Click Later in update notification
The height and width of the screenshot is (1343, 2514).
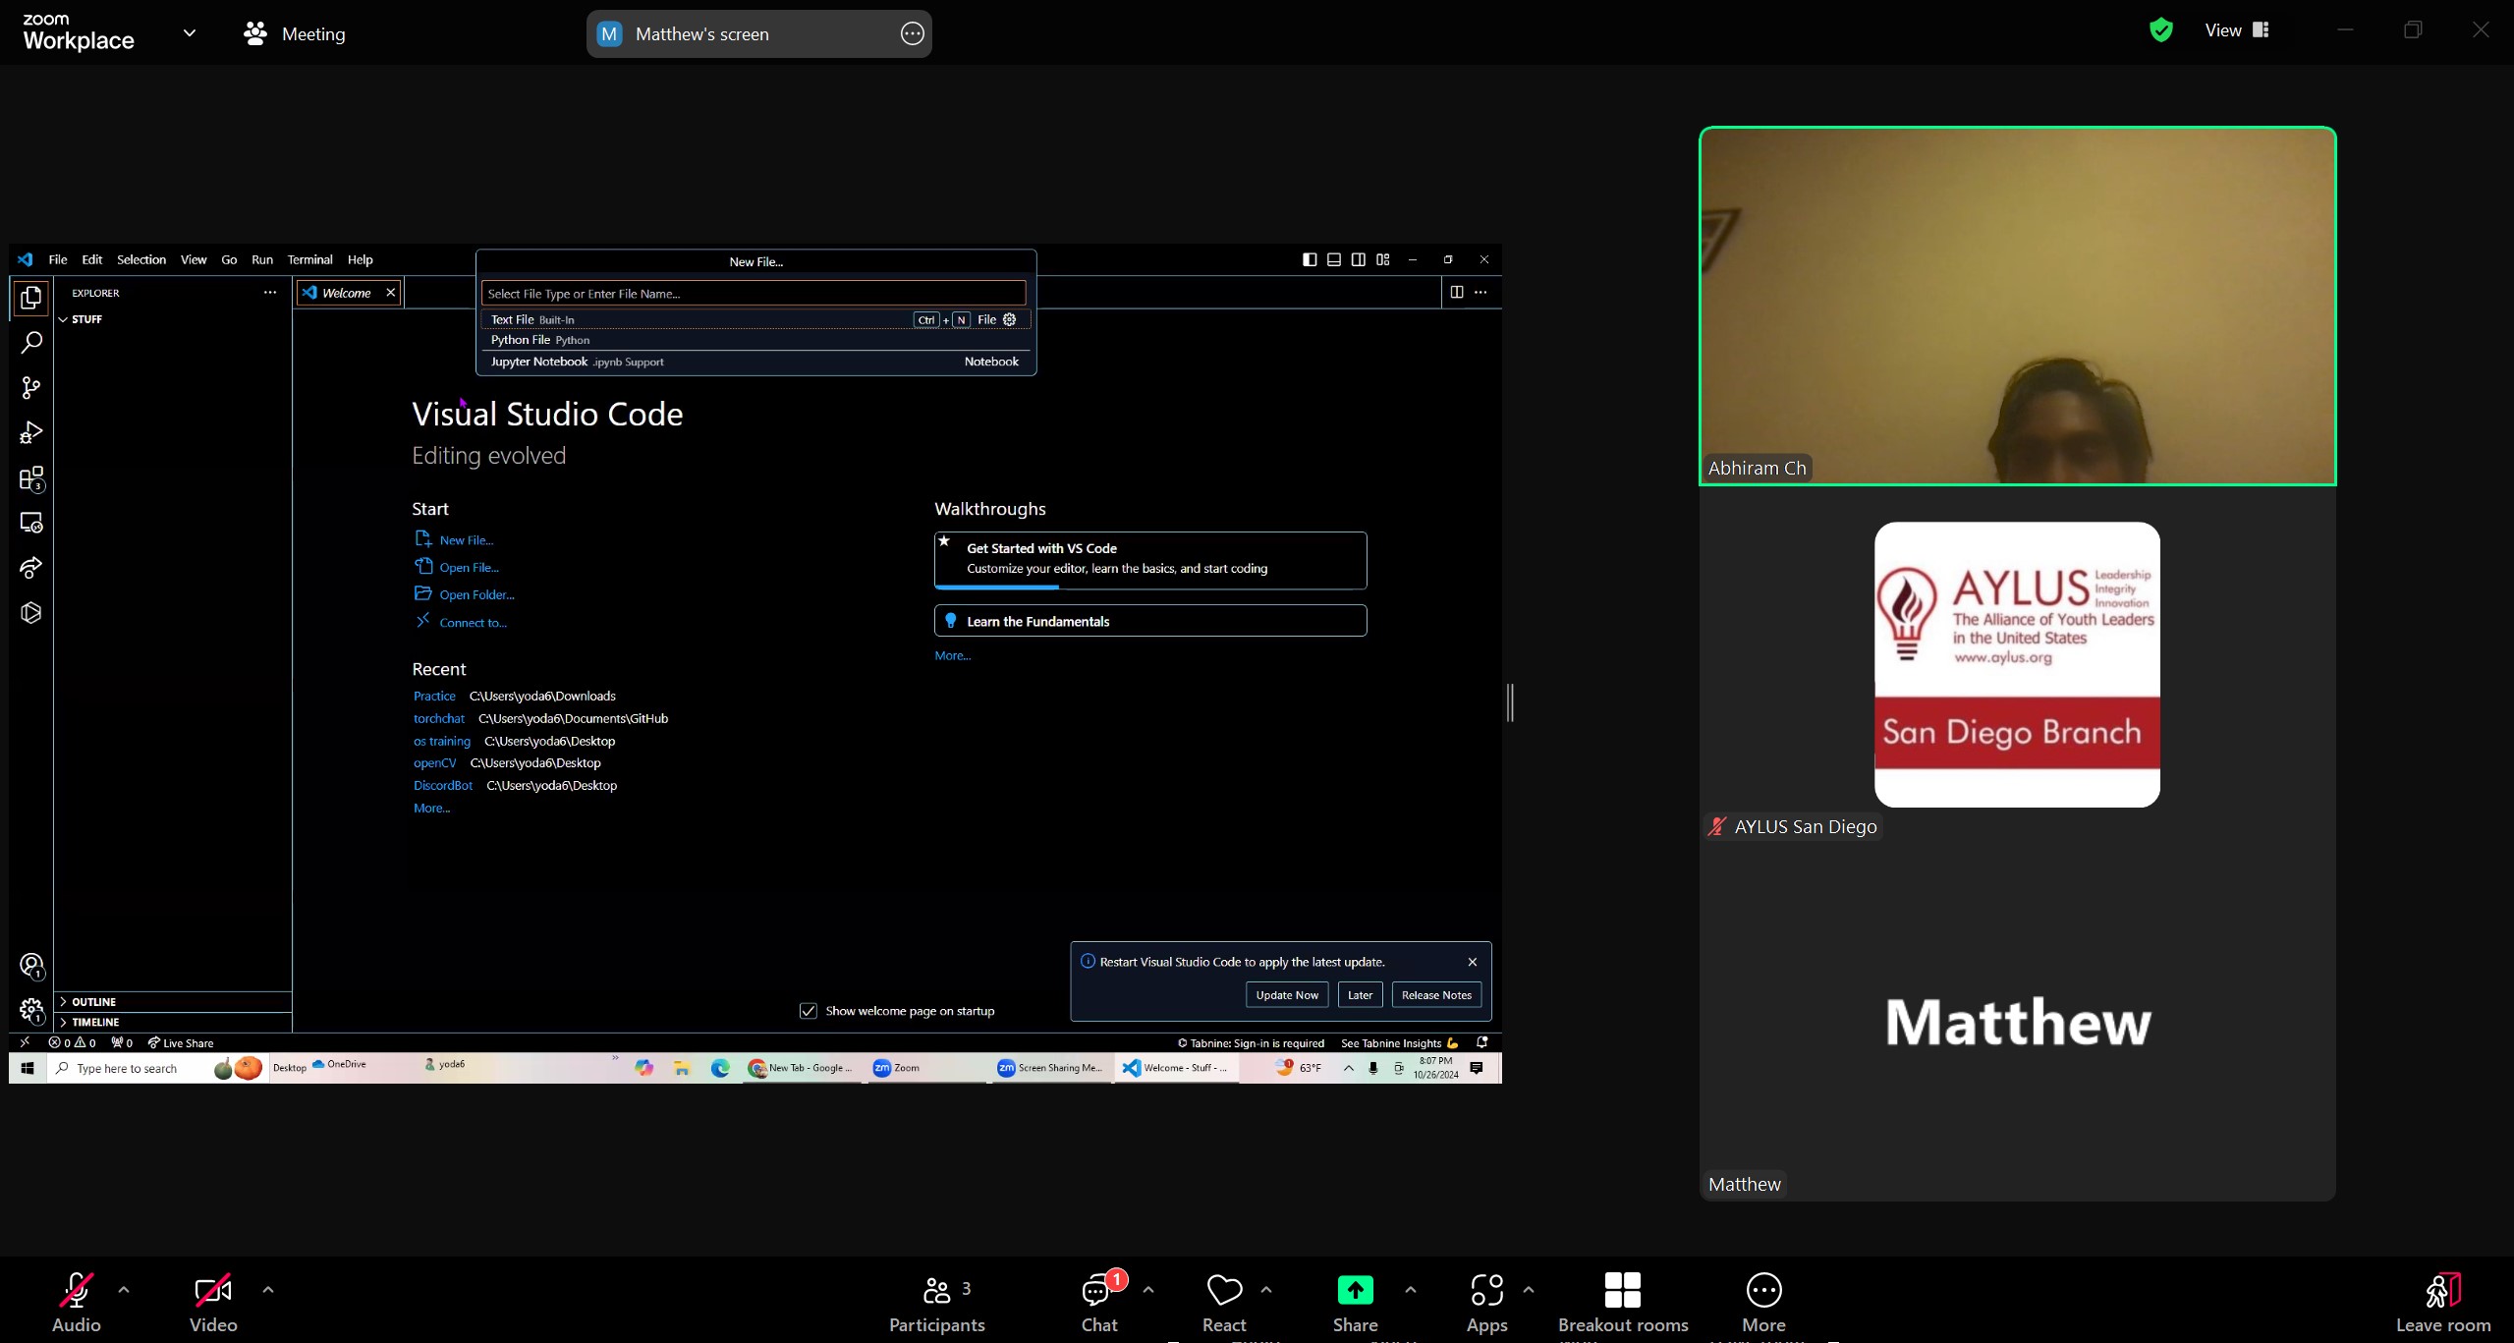1360,995
